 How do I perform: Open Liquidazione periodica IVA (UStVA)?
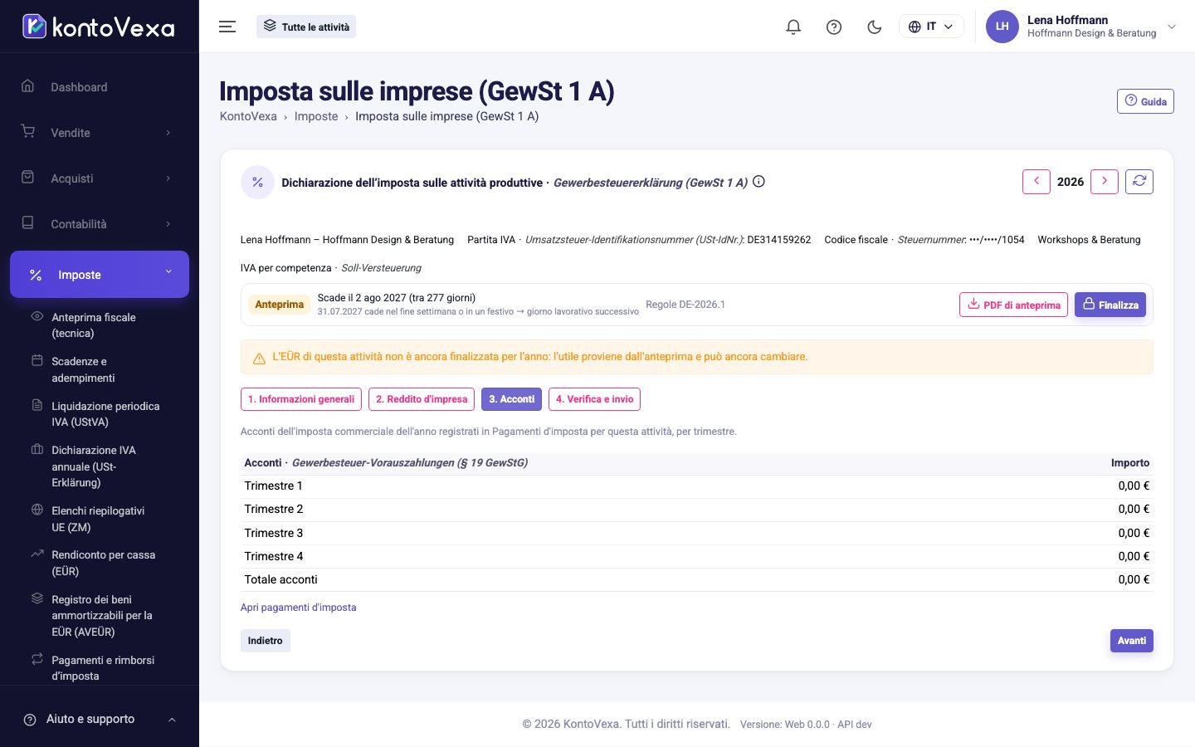click(100, 414)
